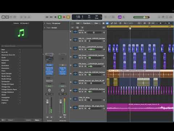The image size is (174, 131).
Task: Click the Search Sounds field in Library
Action: coord(21,46)
